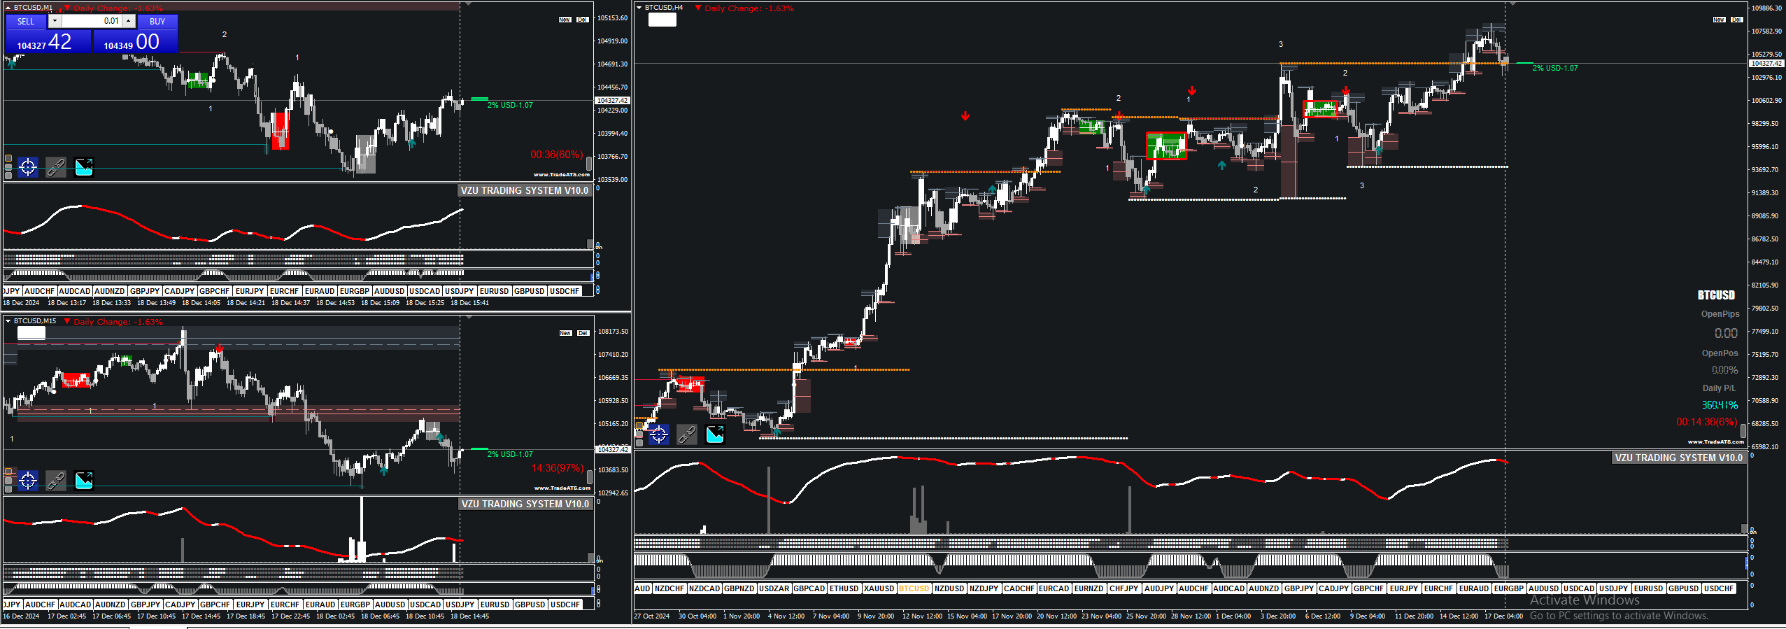Click the 14:36(97%) candle timer on M15
Viewport: 1786px width, 629px height.
pos(558,468)
